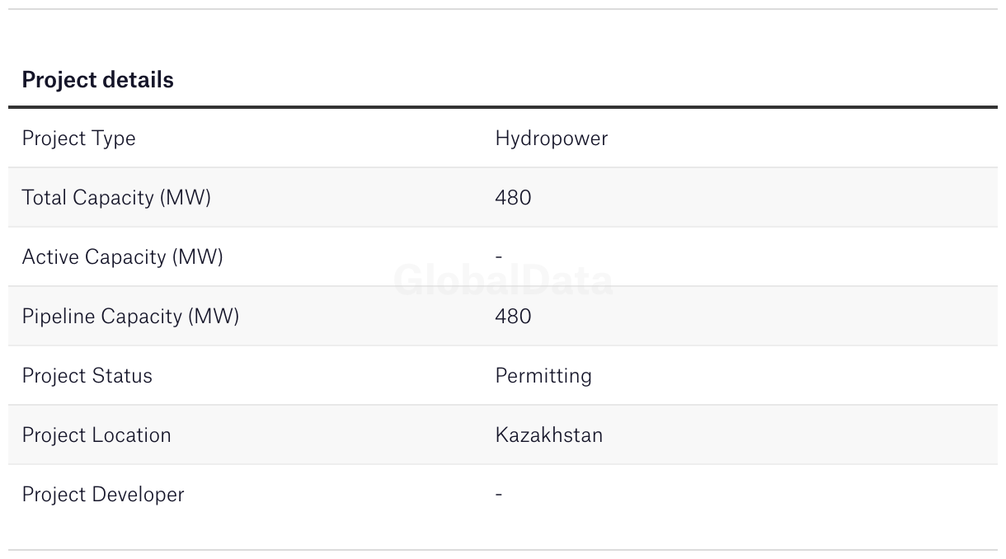Select the Project Developer label

(x=103, y=494)
